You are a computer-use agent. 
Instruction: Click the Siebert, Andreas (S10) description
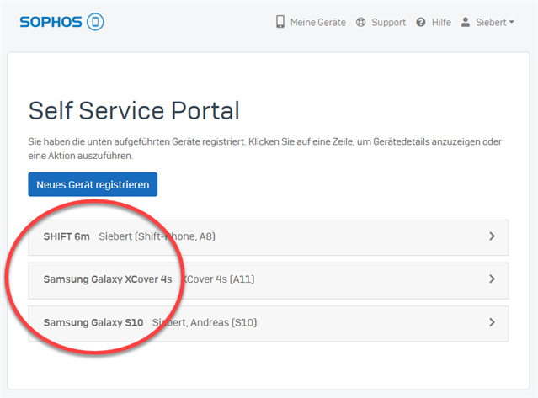coord(205,322)
